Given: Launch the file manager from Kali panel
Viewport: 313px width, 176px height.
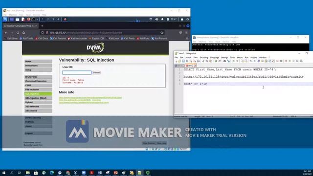Looking at the screenshot, I should (18, 20).
